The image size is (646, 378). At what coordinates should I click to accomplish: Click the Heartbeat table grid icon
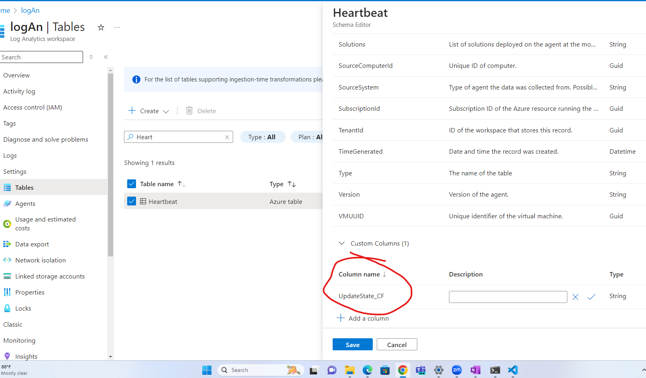(143, 201)
